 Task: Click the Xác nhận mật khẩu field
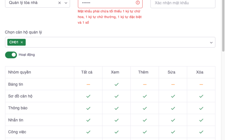[x=183, y=3]
